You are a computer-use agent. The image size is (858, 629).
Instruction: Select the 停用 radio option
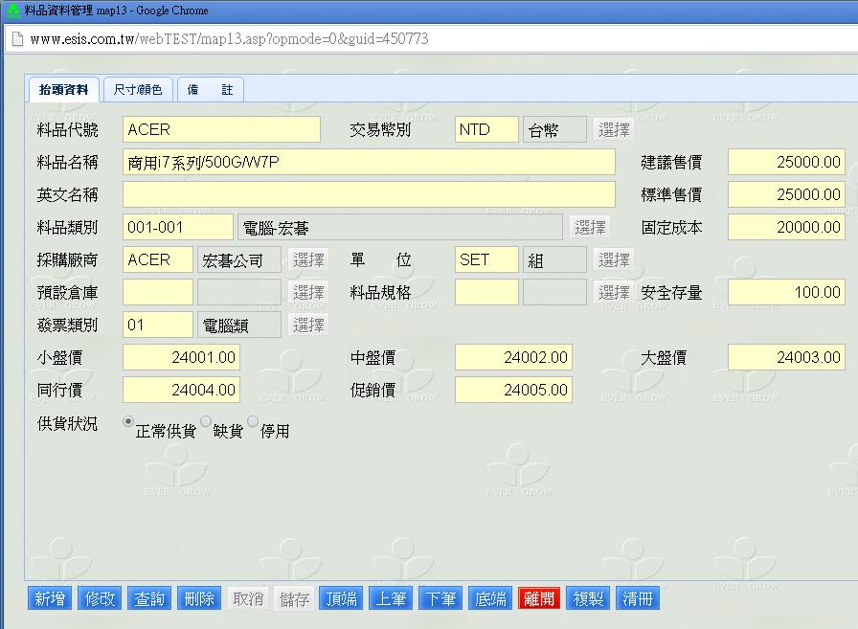(x=253, y=421)
